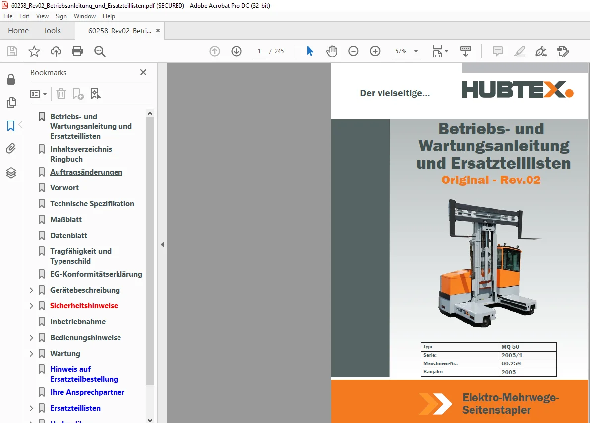Open the Layers panel icon
This screenshot has width=590, height=423.
pos(11,173)
